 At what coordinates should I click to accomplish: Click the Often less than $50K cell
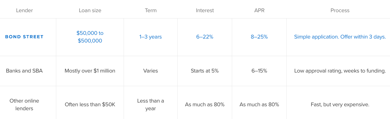tap(90, 105)
